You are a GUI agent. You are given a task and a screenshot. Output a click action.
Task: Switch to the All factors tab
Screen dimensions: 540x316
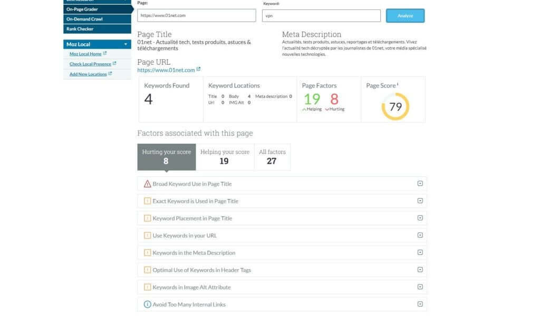[x=273, y=156]
